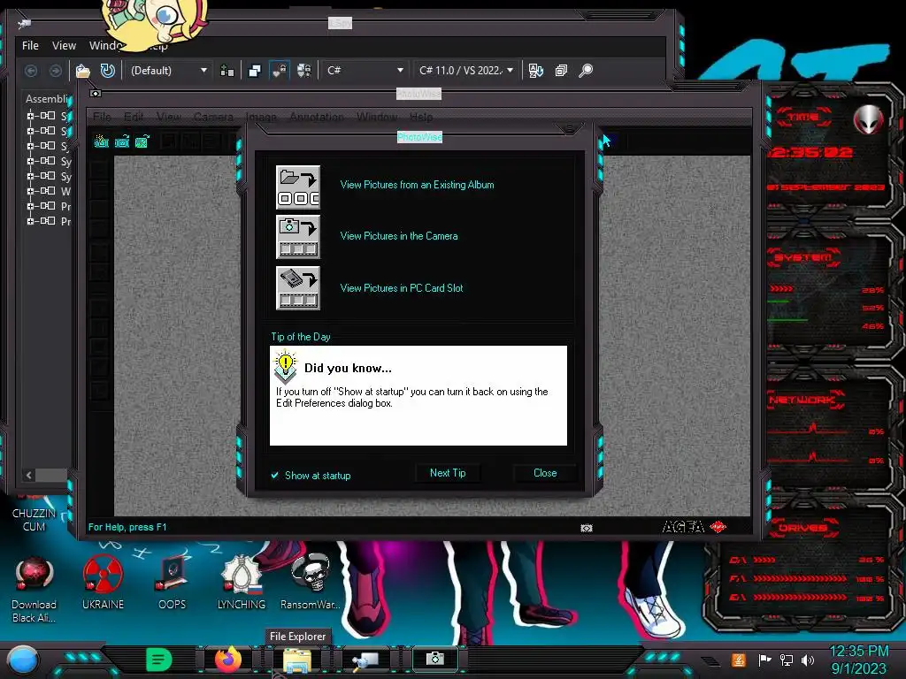
Task: Open the PhotoWise Edit menu
Action: (134, 118)
